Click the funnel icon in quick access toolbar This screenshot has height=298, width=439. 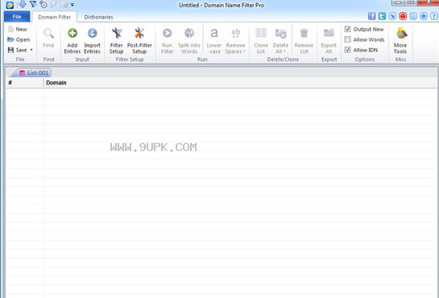pyautogui.click(x=33, y=5)
